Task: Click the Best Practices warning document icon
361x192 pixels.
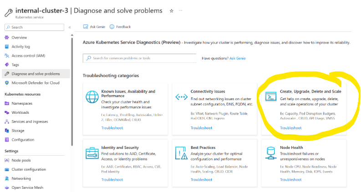Action: 182,153
